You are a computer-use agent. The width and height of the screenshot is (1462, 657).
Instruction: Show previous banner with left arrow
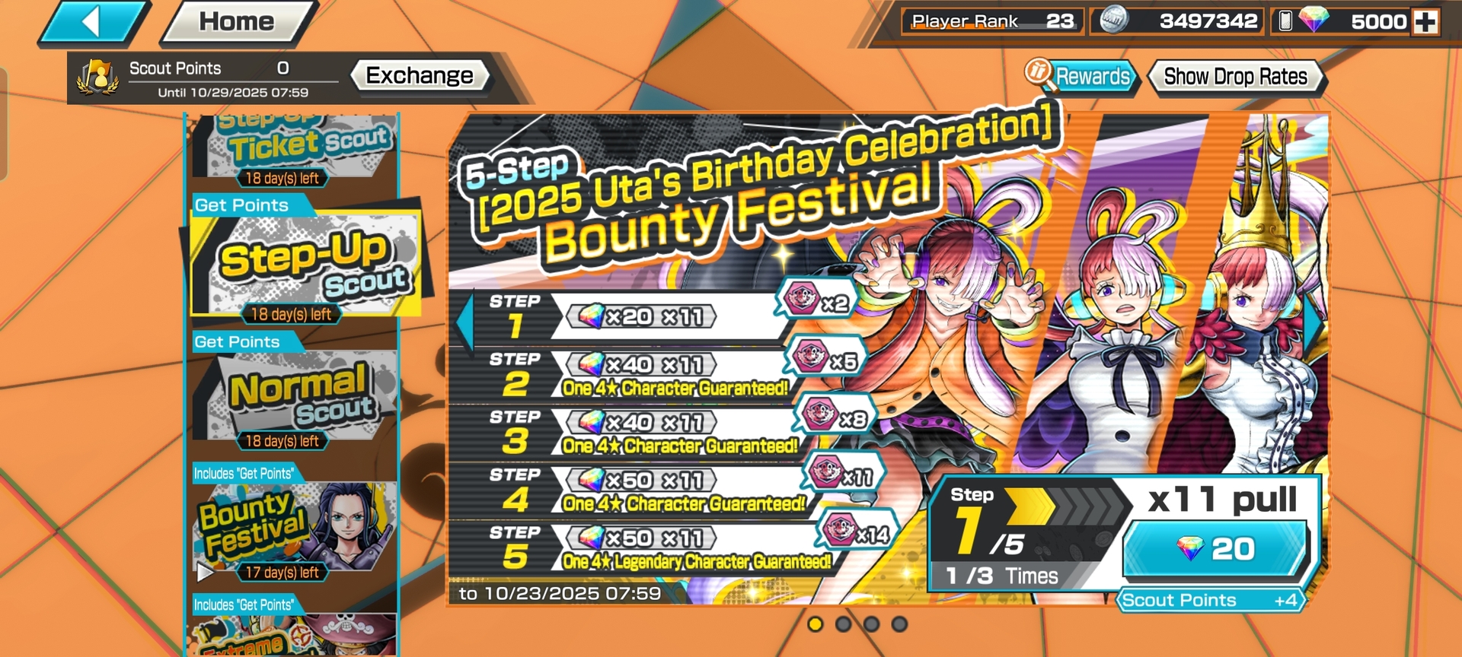tap(464, 321)
